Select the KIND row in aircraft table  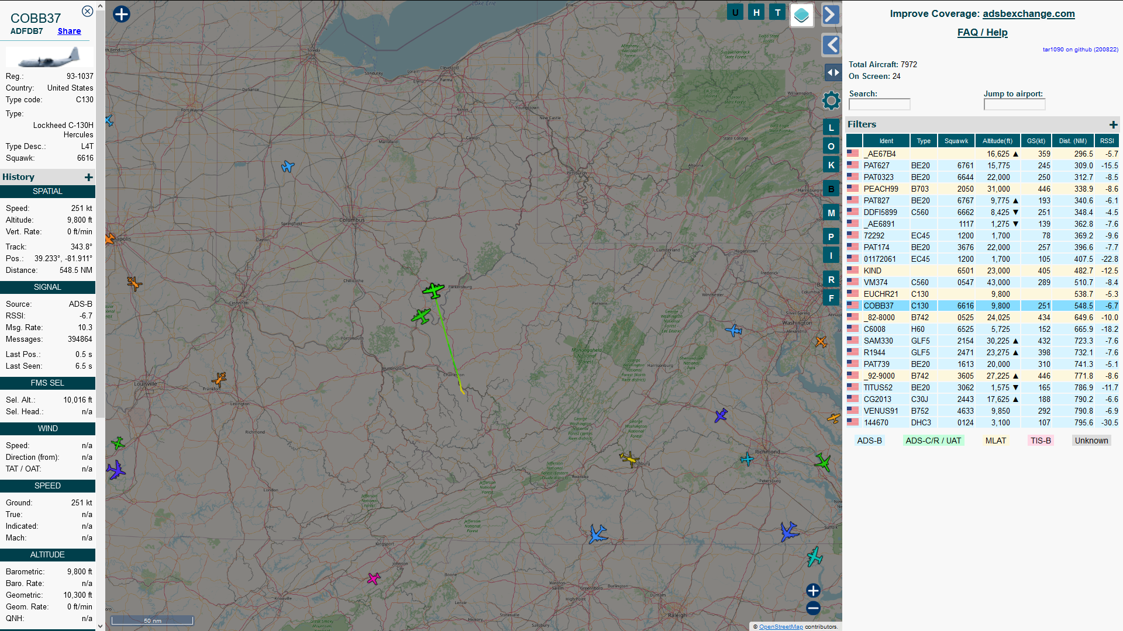point(983,271)
